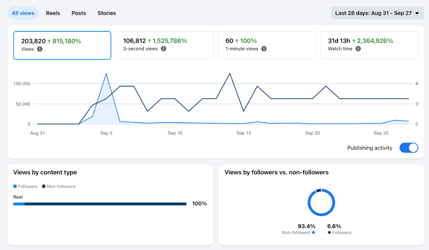Click the 50,000 y-axis label

click(23, 104)
